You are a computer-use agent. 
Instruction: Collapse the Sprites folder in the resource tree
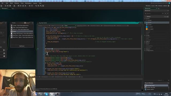[145, 19]
